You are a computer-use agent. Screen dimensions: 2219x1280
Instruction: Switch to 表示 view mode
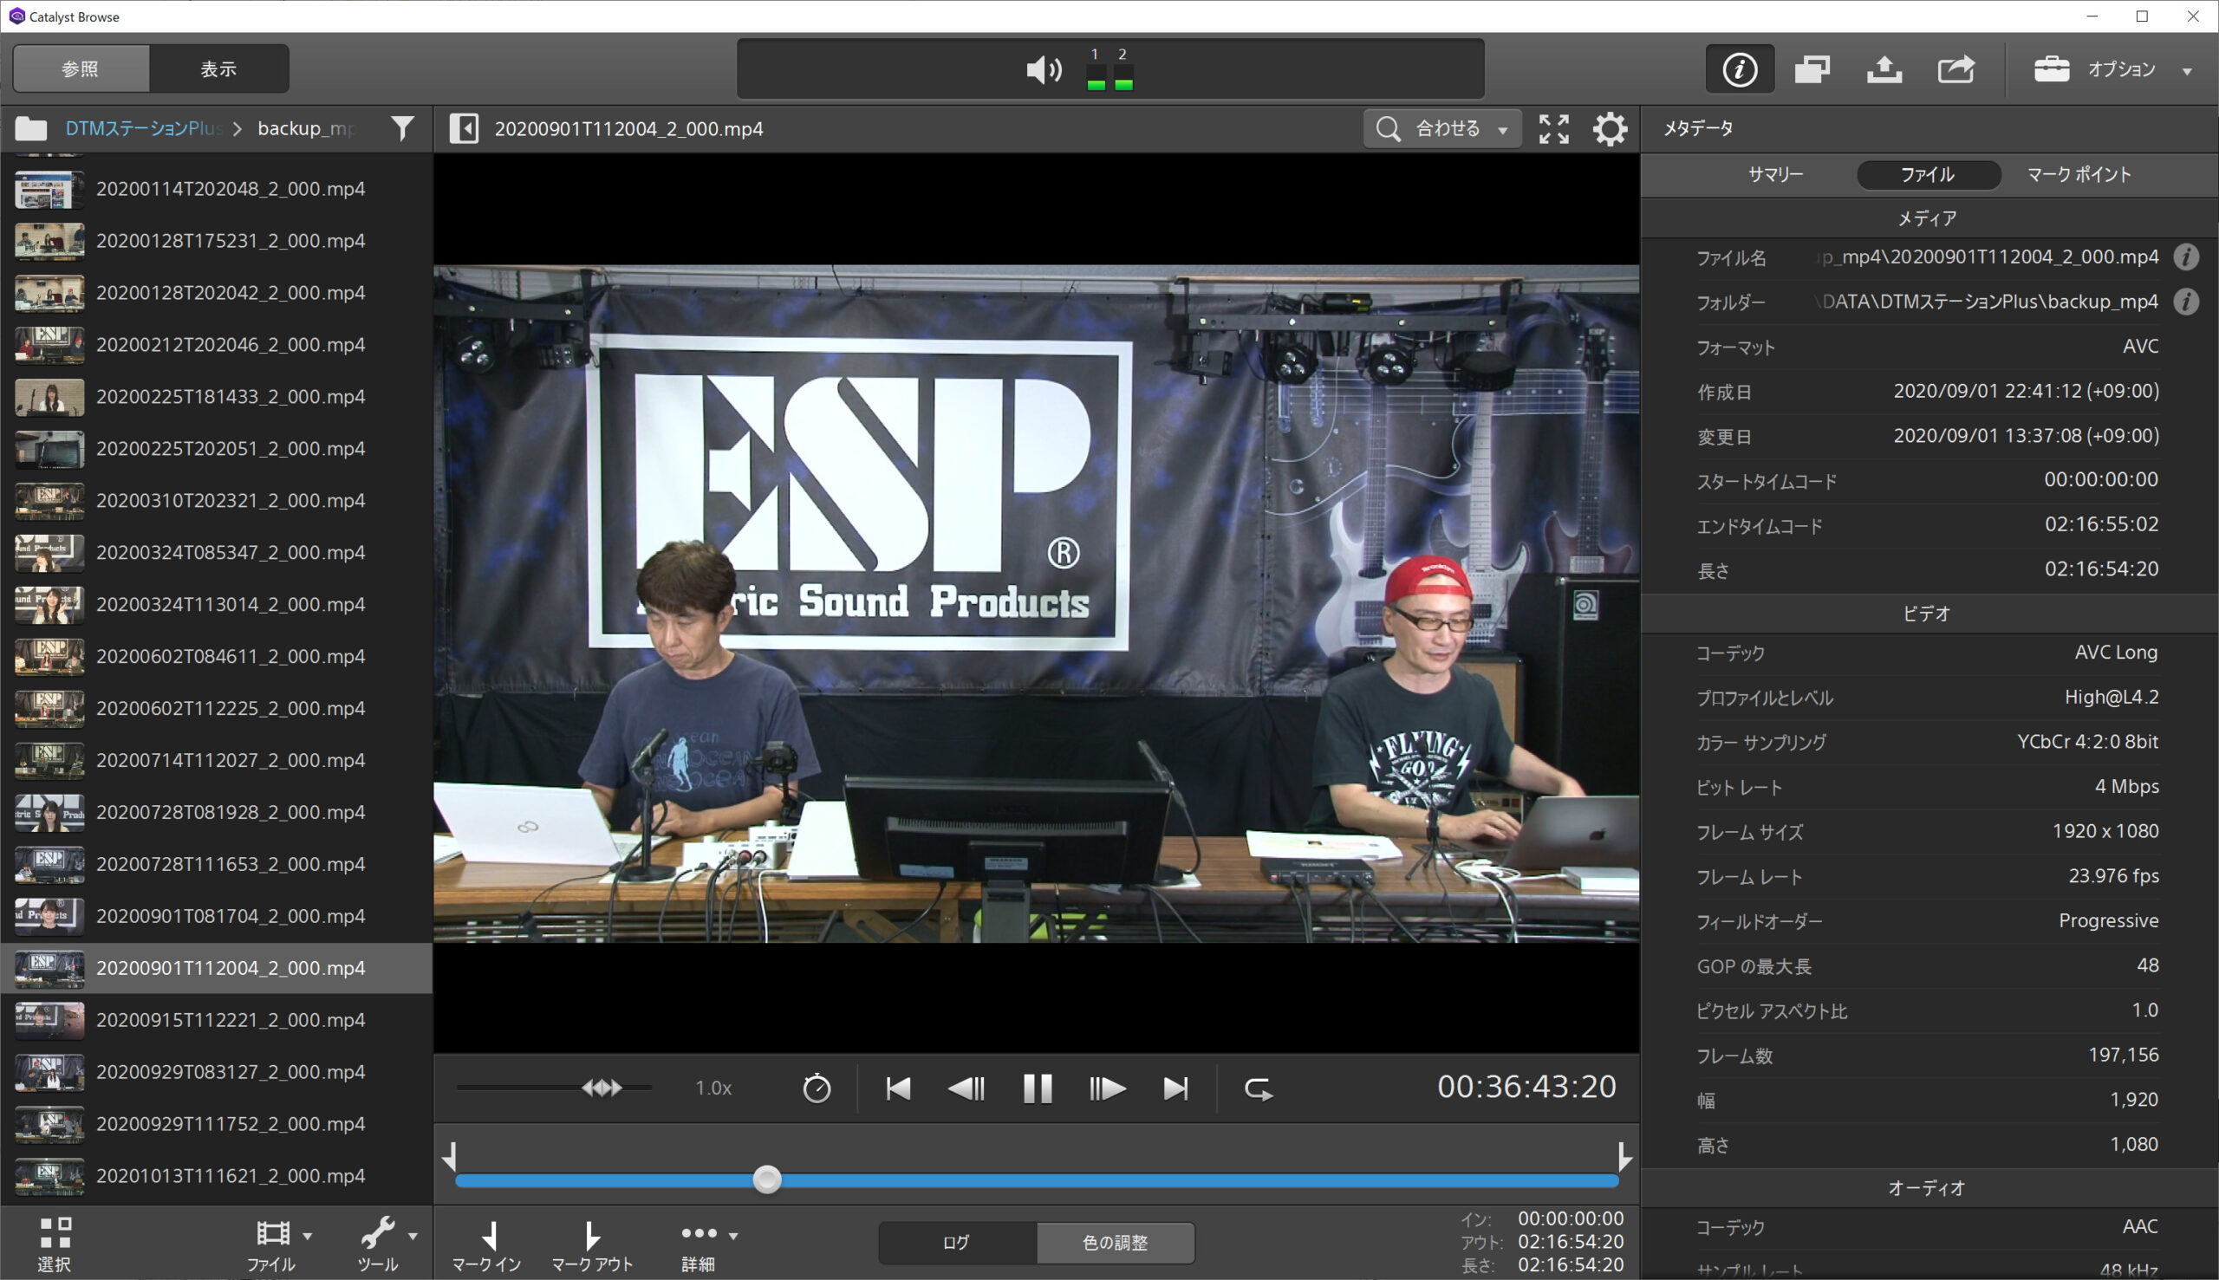coord(219,68)
